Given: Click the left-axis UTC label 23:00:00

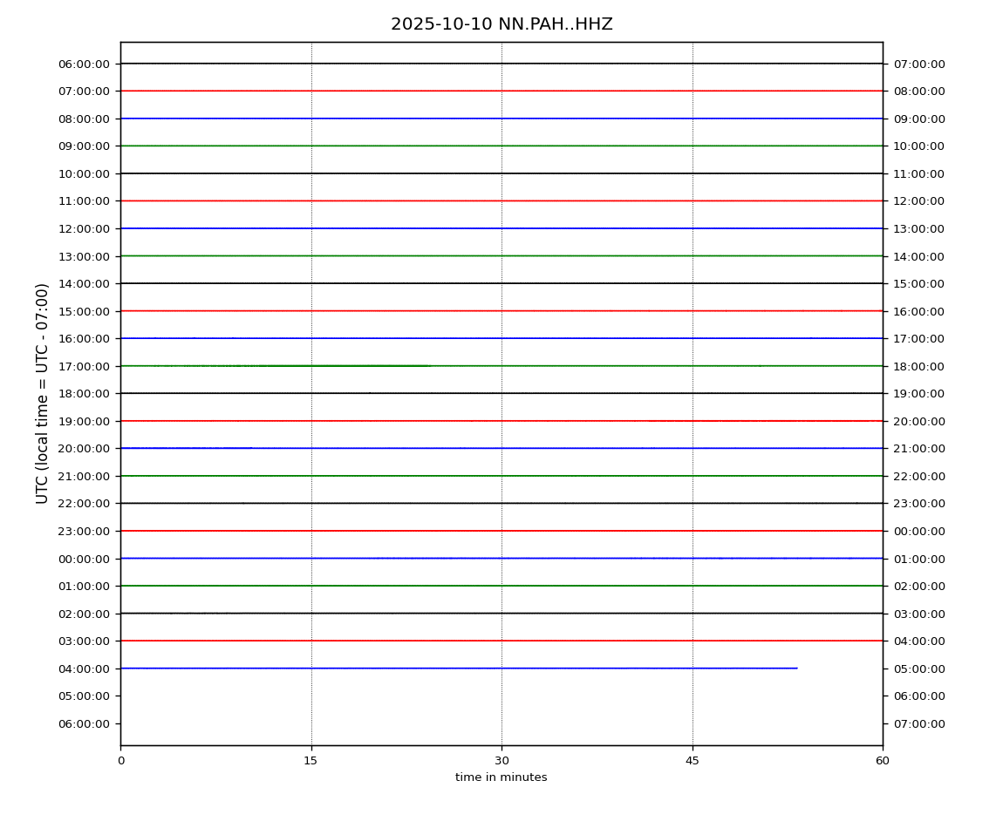Looking at the screenshot, I should (84, 531).
